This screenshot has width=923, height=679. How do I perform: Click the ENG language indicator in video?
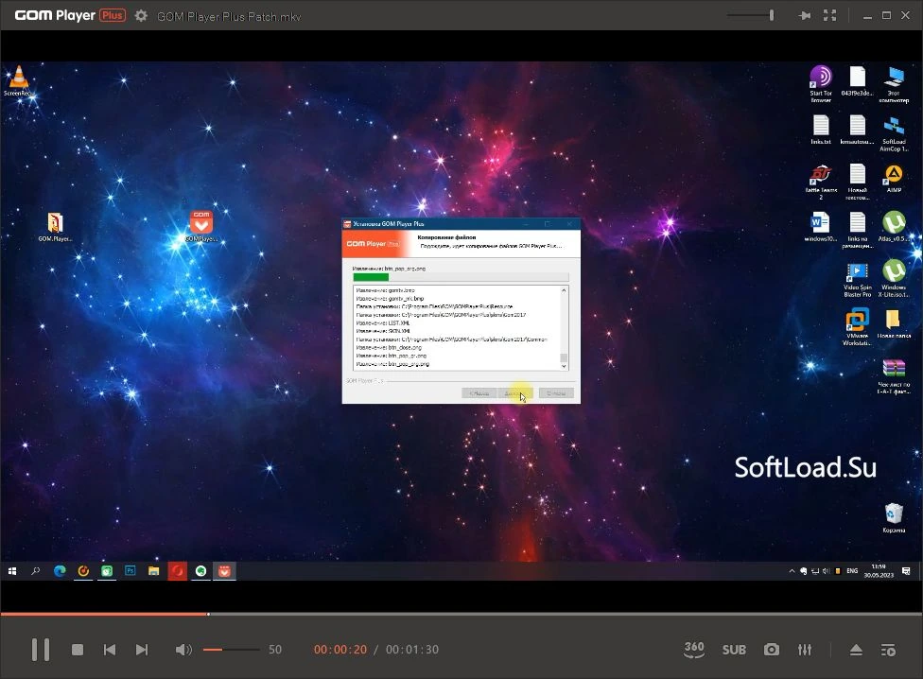coord(852,571)
